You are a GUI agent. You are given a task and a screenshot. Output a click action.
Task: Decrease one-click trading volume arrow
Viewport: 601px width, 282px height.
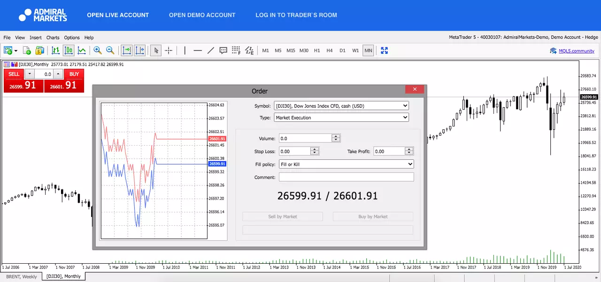click(x=29, y=74)
